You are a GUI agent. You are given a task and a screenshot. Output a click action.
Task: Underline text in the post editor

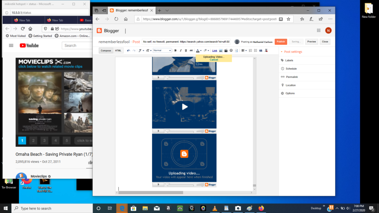186,50
